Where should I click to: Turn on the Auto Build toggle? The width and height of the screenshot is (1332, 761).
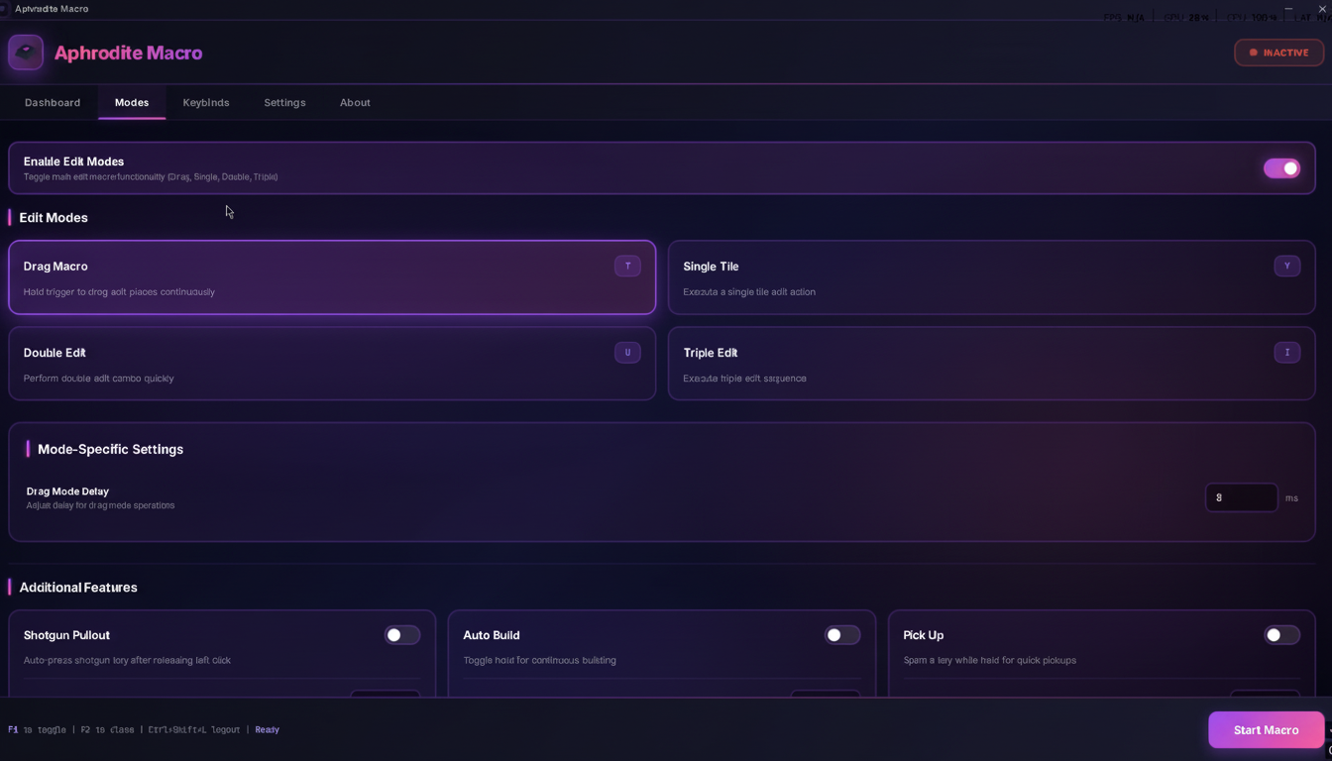coord(842,635)
